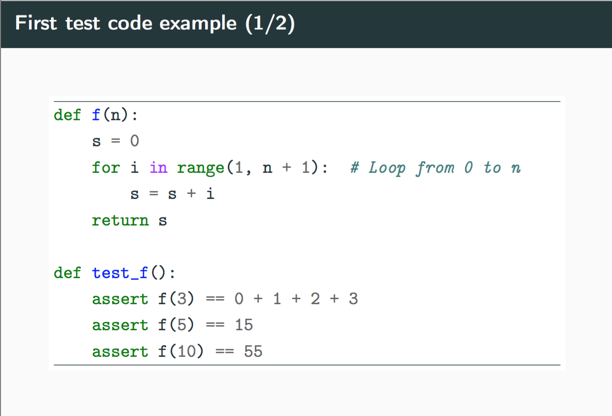Click the function name 'test_f' in definition
This screenshot has height=416, width=612.
point(120,273)
